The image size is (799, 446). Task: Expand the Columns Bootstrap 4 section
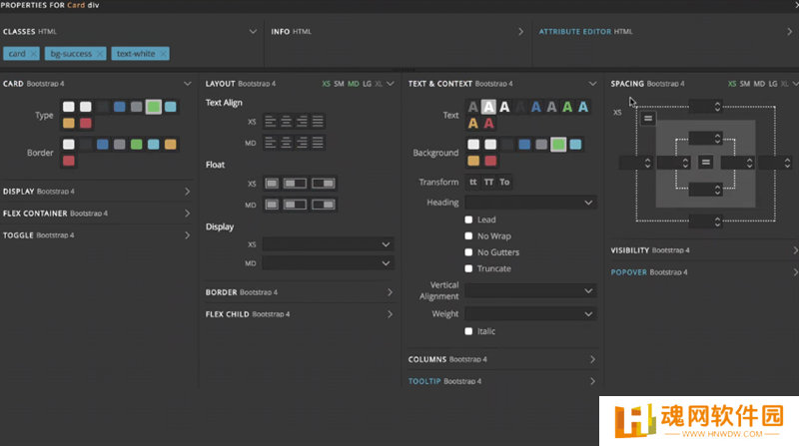pyautogui.click(x=592, y=359)
